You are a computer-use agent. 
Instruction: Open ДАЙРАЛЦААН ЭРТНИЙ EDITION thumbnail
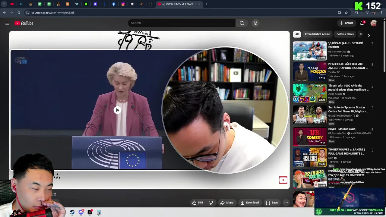point(310,51)
